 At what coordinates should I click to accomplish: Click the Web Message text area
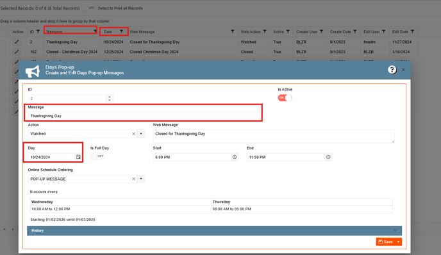point(274,136)
